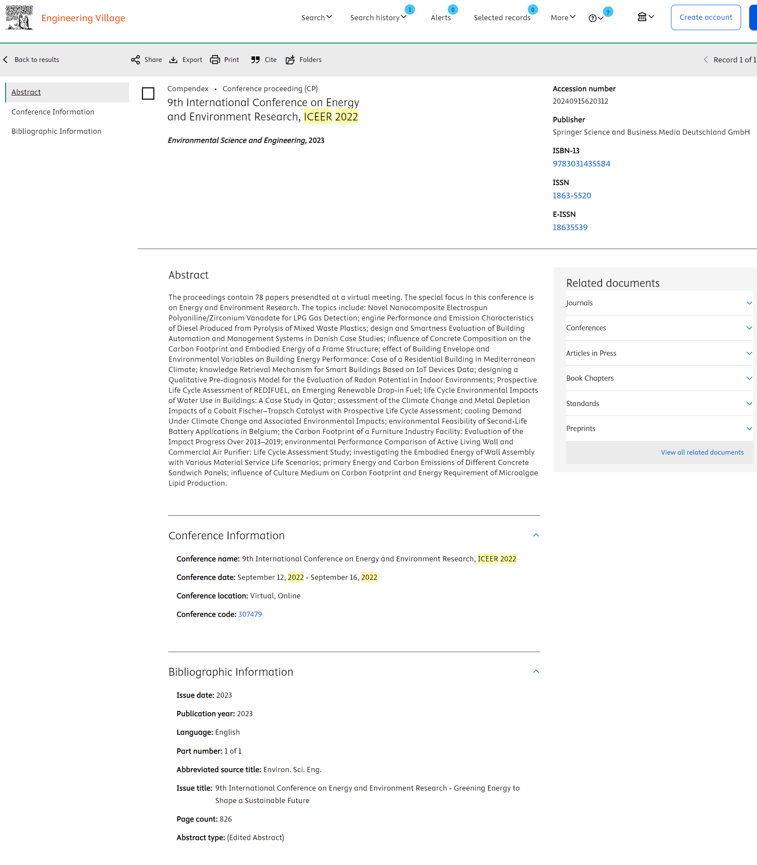Open the Search history menu
The width and height of the screenshot is (757, 865).
tap(378, 18)
